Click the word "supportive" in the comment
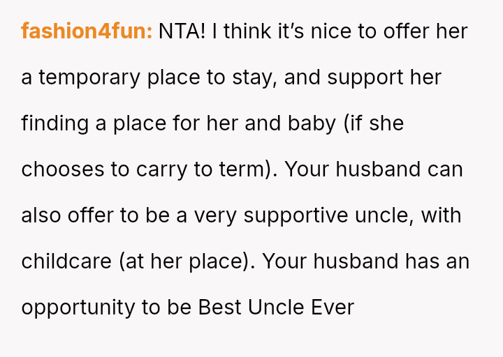Image resolution: width=503 pixels, height=357 pixels. [x=296, y=216]
